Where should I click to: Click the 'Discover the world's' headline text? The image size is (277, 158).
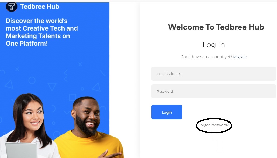point(37,21)
